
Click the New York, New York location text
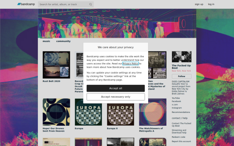pyautogui.click(x=181, y=71)
